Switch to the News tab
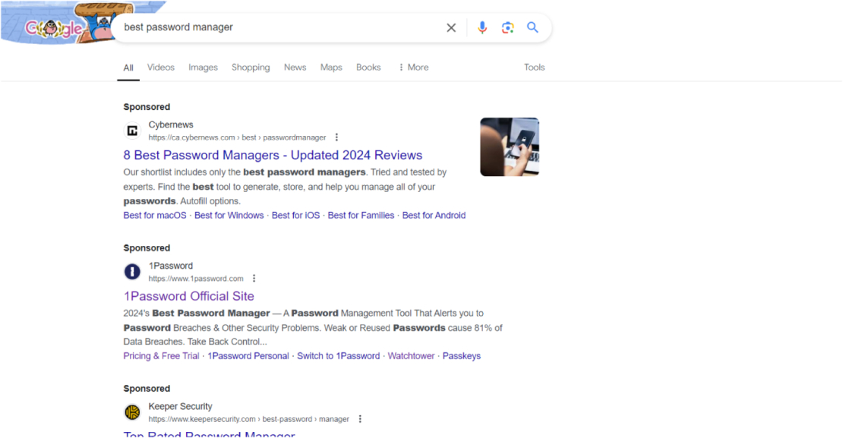Viewport: 843px width, 438px height. point(295,68)
